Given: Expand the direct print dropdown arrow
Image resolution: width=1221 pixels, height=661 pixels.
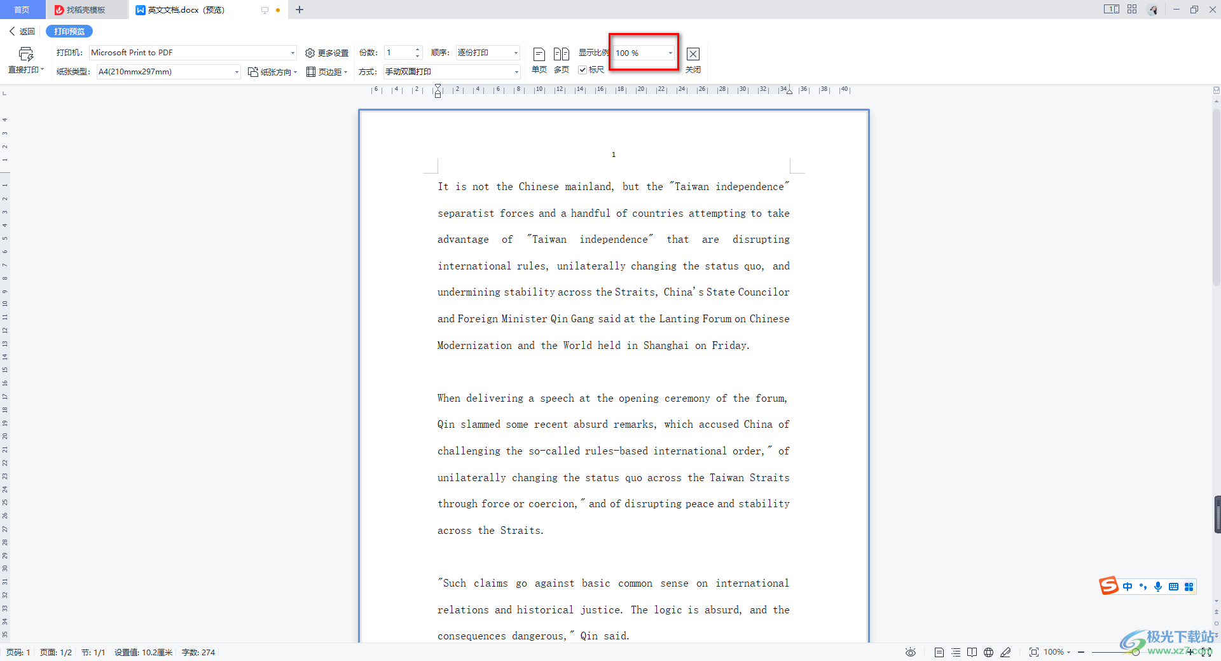Looking at the screenshot, I should pyautogui.click(x=42, y=69).
